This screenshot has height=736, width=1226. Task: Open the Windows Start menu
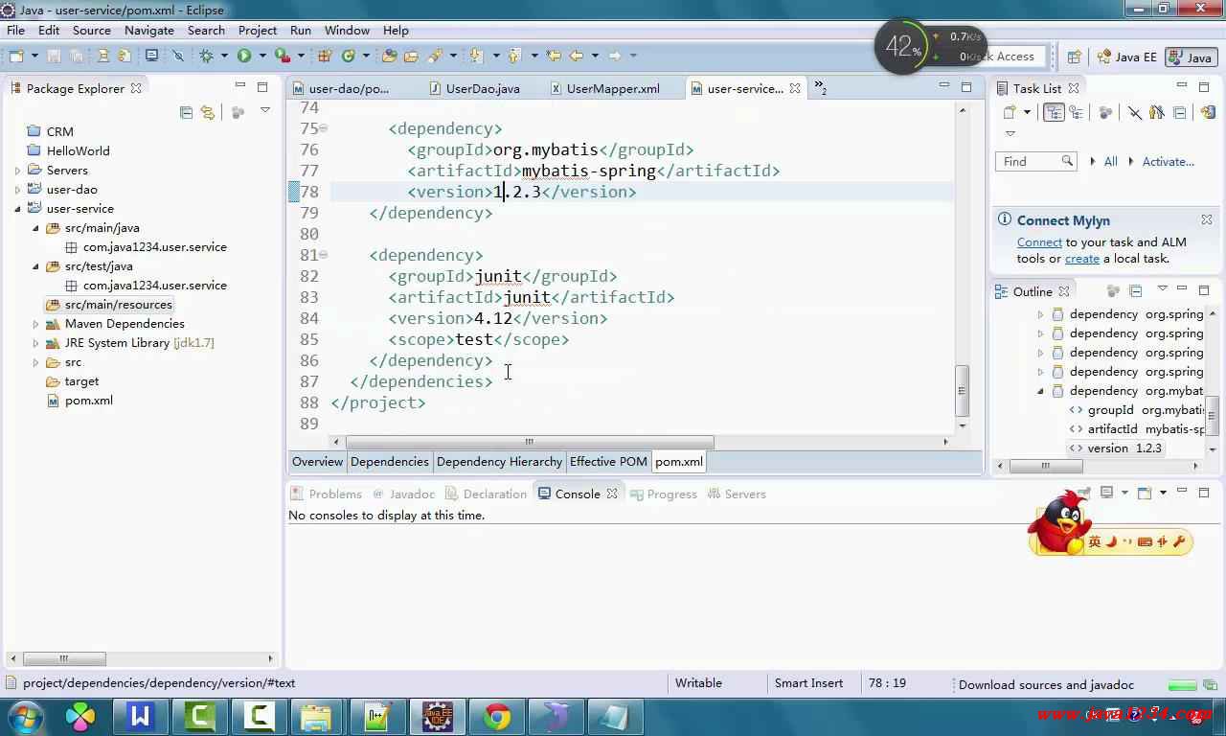[x=25, y=716]
